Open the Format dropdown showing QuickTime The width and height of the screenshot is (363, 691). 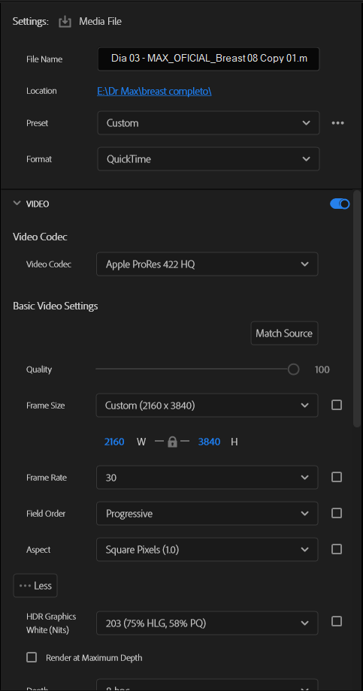tap(208, 159)
